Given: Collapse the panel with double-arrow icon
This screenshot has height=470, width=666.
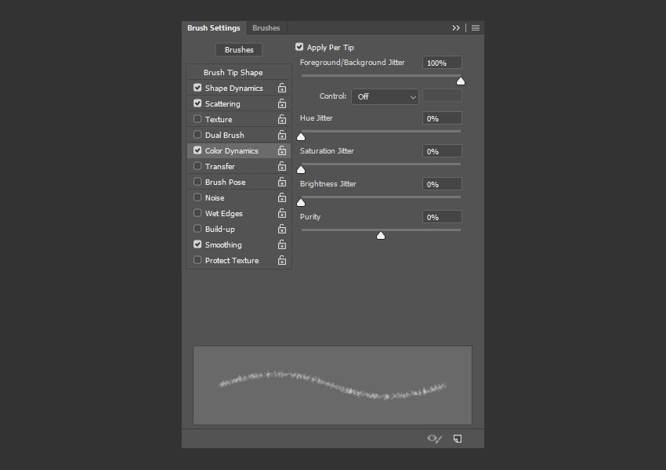Looking at the screenshot, I should click(x=456, y=28).
